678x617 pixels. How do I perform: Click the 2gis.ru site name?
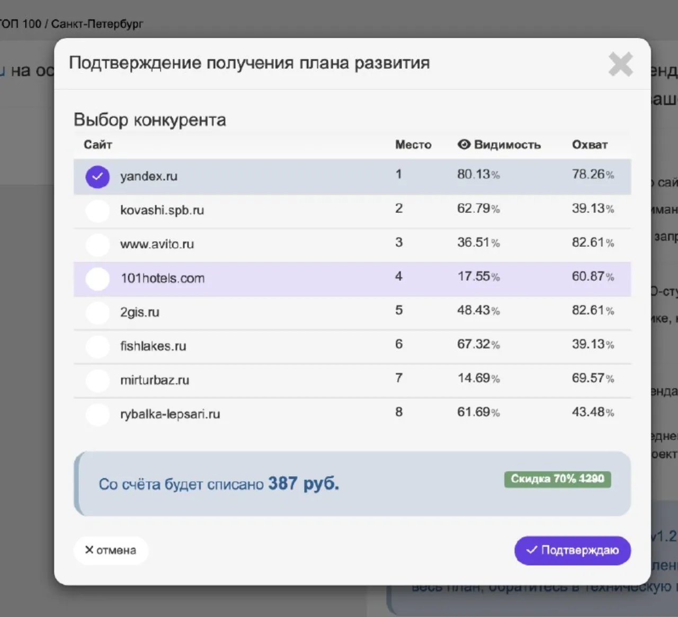[x=140, y=312]
